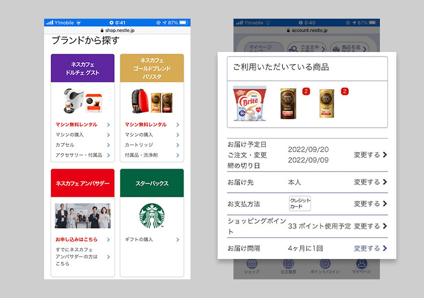Click 変更する for お届け間隔
This screenshot has height=298, width=424.
tap(370, 248)
